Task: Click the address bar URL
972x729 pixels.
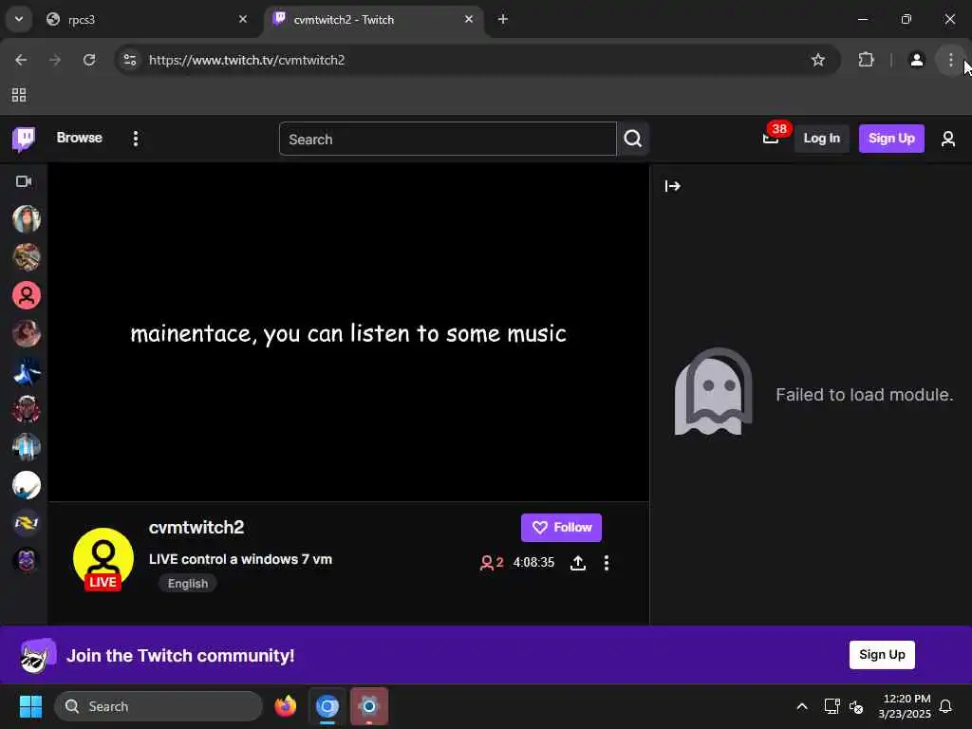Action: click(247, 60)
